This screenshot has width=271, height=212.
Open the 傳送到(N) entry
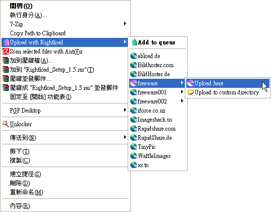click(65, 138)
